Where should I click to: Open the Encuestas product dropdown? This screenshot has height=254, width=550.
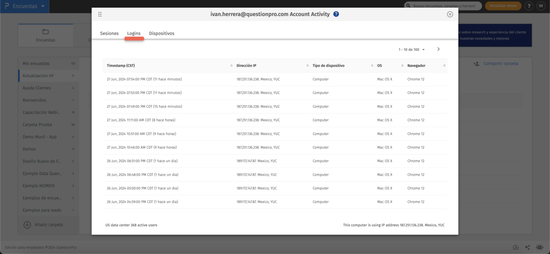(28, 6)
